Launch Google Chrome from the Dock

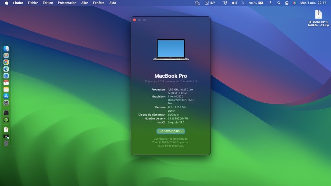(6, 62)
